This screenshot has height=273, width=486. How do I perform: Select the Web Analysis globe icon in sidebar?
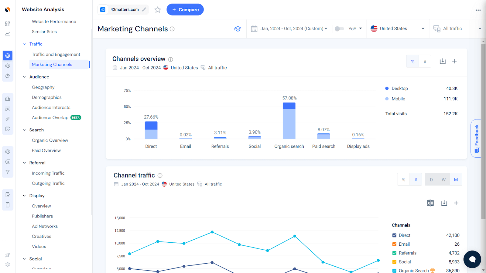click(x=8, y=56)
